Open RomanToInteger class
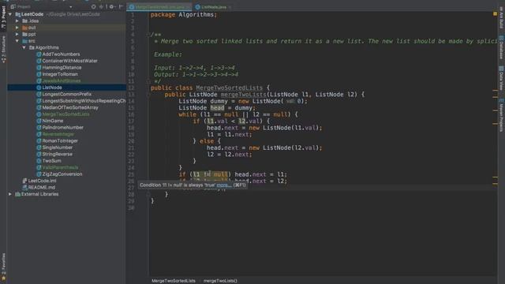The height and width of the screenshot is (284, 505). (x=60, y=140)
